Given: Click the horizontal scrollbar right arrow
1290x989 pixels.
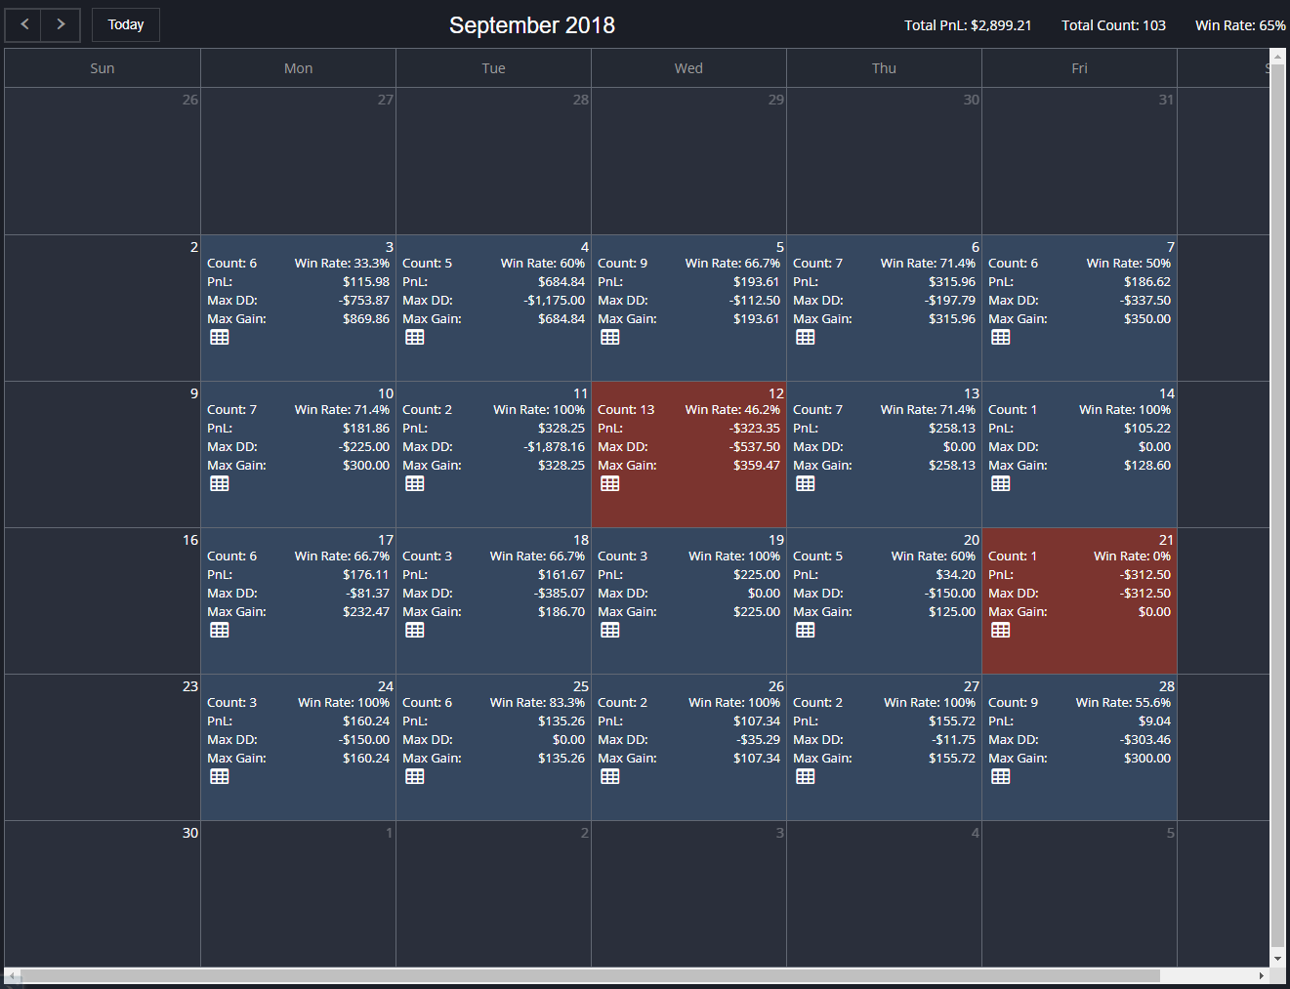Looking at the screenshot, I should tap(1262, 975).
